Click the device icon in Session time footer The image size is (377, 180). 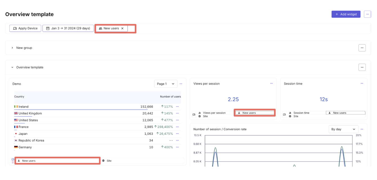(284, 114)
